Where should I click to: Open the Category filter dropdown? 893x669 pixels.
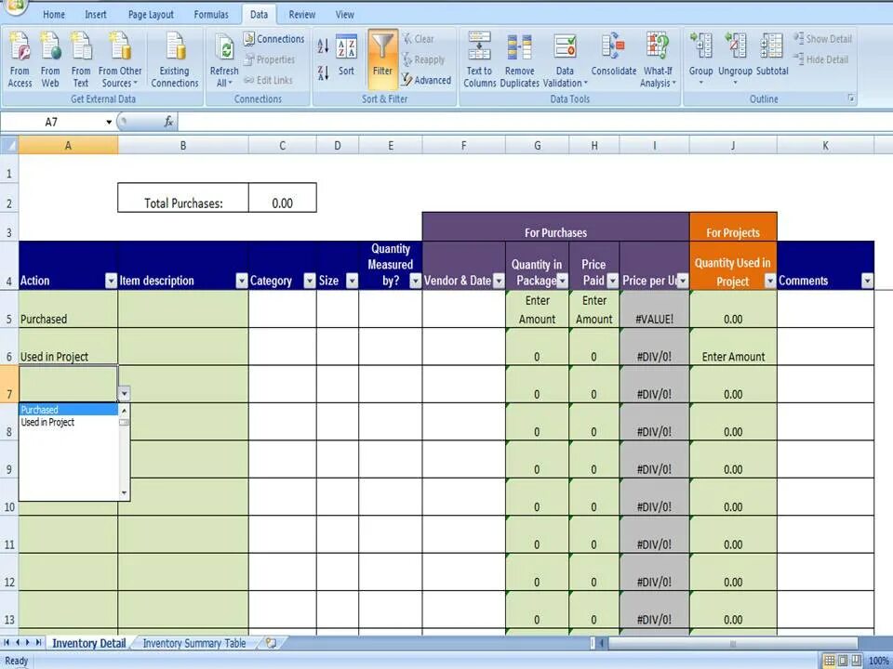point(309,281)
